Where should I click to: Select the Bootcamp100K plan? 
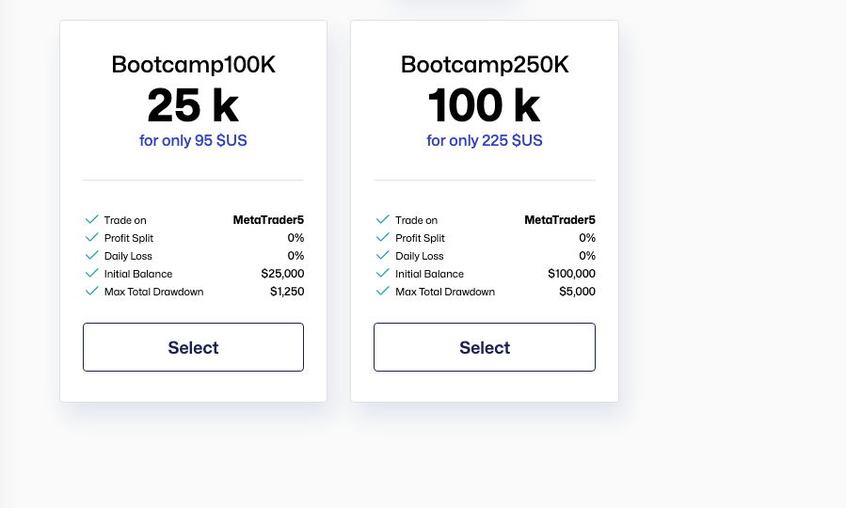coord(193,347)
